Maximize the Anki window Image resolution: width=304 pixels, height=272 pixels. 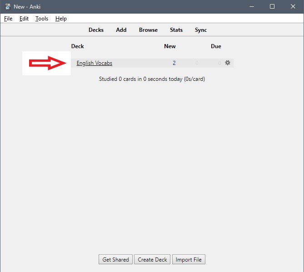pyautogui.click(x=272, y=7)
